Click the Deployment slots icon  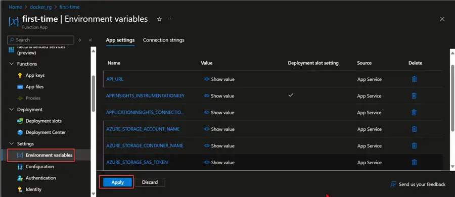[x=20, y=121]
